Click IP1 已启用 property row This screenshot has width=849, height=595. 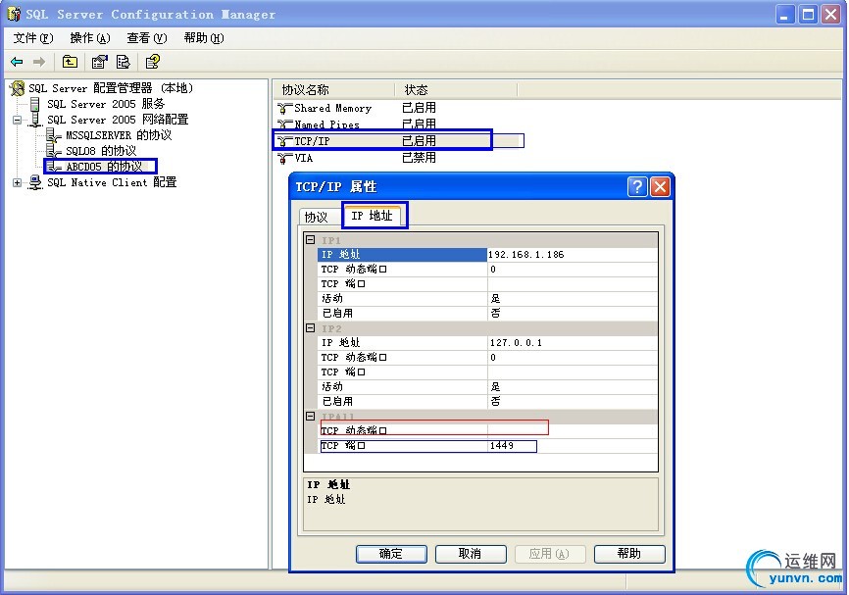[487, 313]
